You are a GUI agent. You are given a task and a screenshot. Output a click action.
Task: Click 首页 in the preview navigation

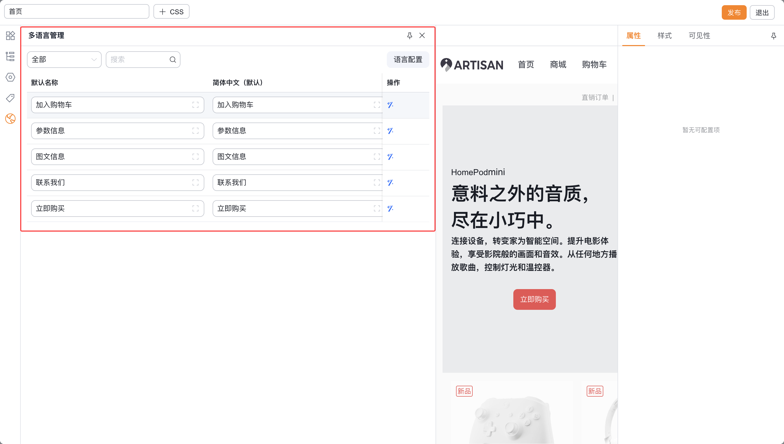click(526, 65)
